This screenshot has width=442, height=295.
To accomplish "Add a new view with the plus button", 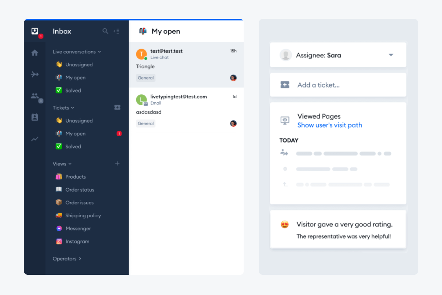I will pos(117,163).
